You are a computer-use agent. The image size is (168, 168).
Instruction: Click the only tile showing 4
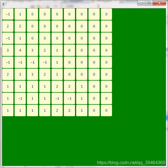[20, 50]
